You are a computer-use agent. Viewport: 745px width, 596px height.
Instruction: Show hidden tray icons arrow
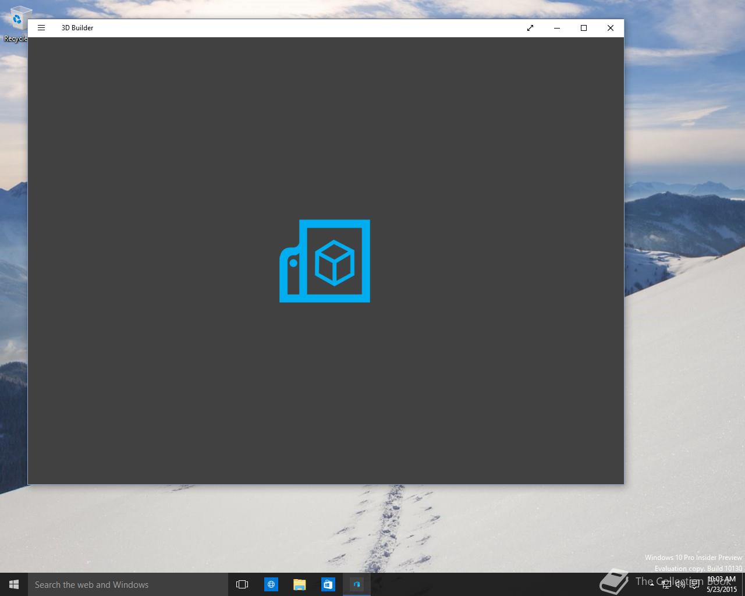(x=652, y=584)
